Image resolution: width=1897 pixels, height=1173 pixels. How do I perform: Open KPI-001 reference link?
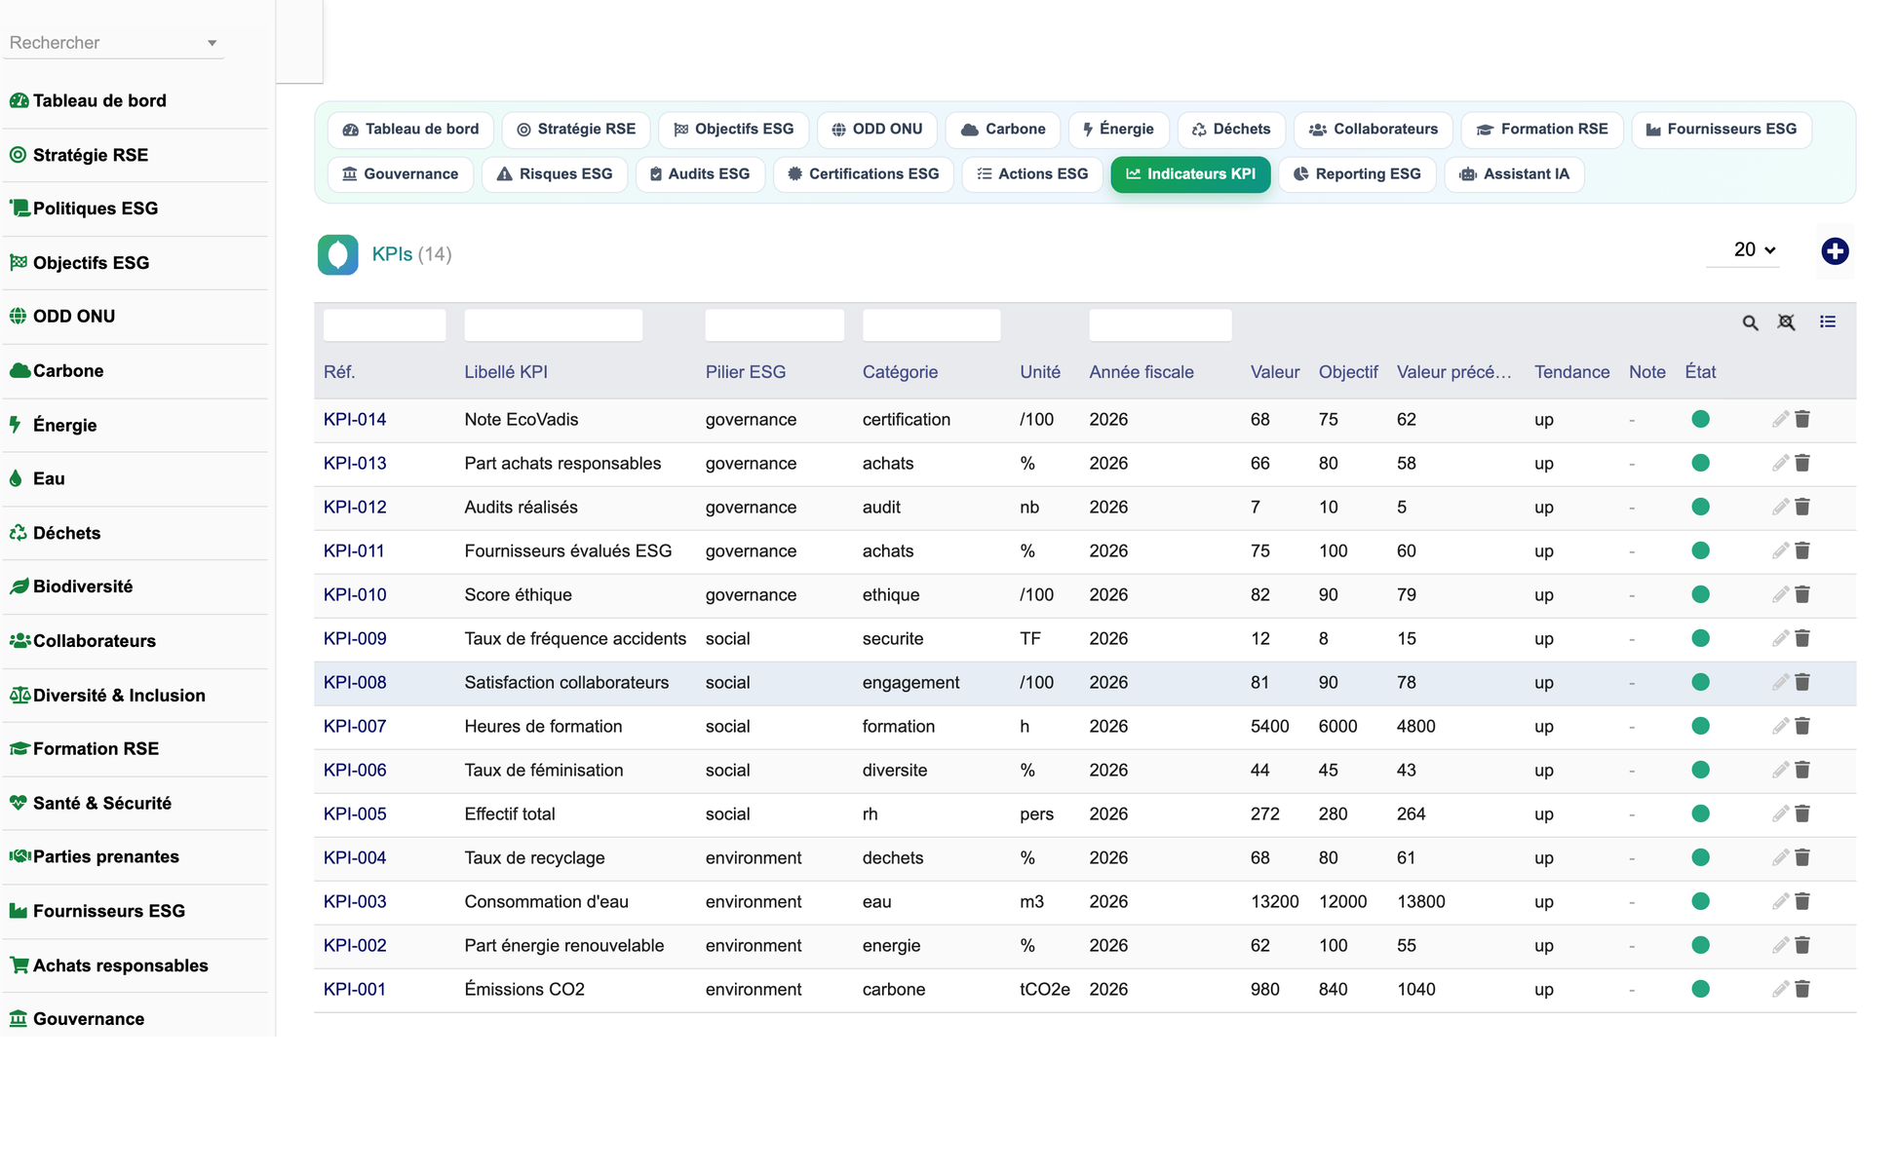(355, 990)
